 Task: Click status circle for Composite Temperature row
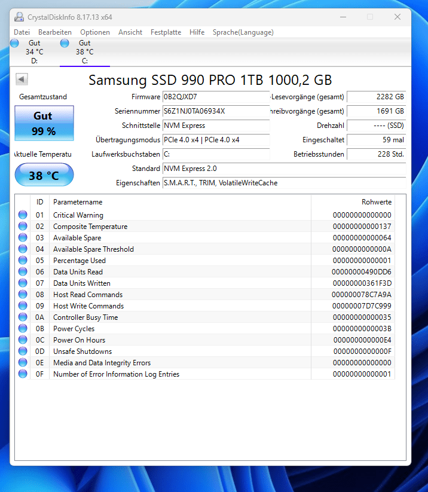click(x=23, y=226)
